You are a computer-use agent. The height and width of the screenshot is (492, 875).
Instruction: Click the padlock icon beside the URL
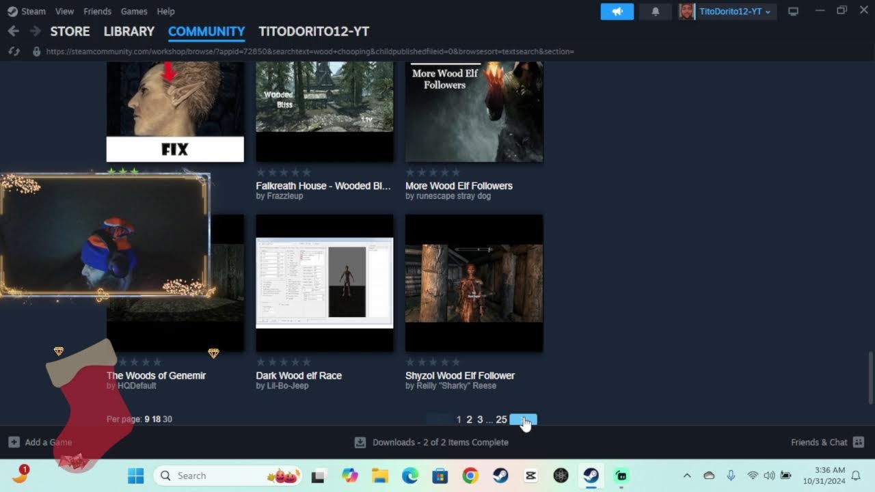coord(36,51)
